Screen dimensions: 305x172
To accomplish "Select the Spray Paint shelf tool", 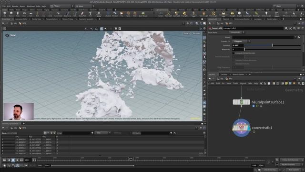I will (82, 14).
